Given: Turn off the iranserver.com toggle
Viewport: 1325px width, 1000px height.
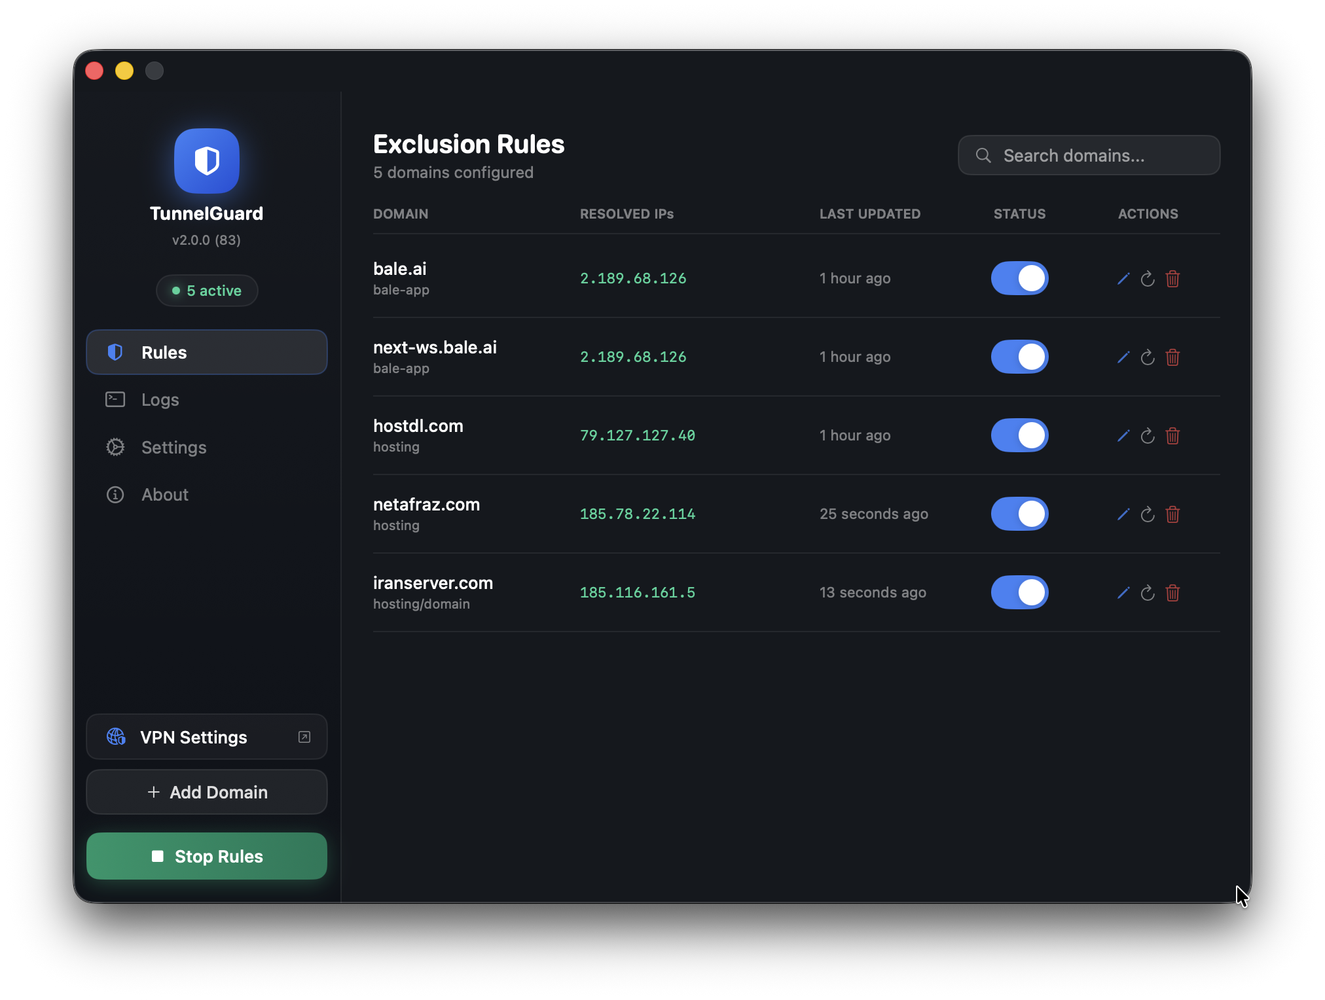Looking at the screenshot, I should click(1019, 592).
